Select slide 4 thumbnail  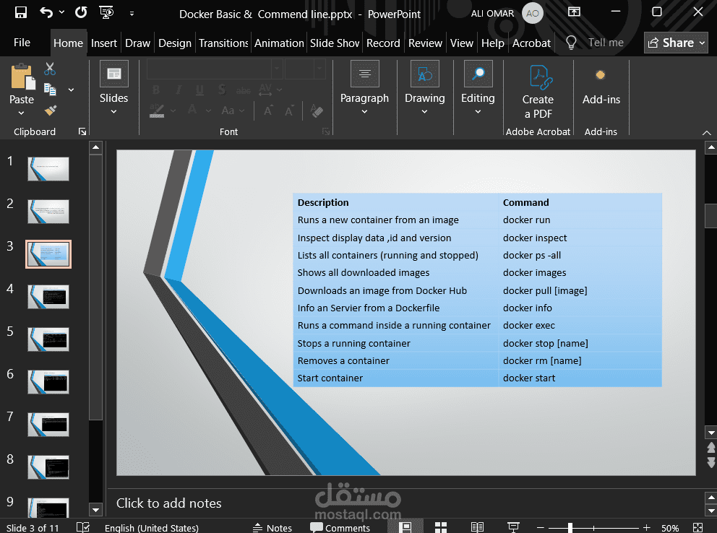pos(48,297)
